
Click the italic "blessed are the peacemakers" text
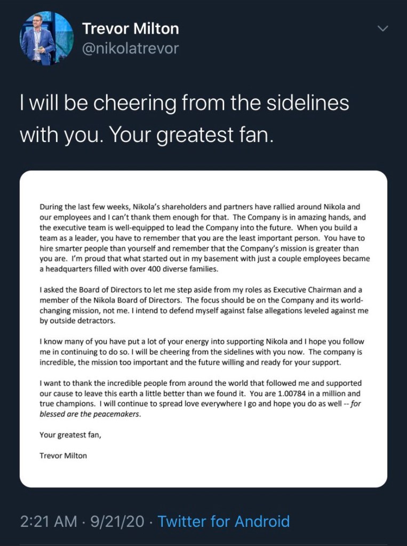(91, 414)
